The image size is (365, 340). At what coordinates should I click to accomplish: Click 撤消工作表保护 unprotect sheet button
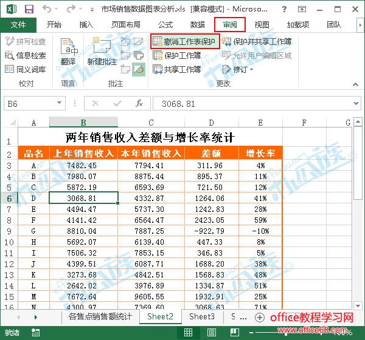[185, 42]
